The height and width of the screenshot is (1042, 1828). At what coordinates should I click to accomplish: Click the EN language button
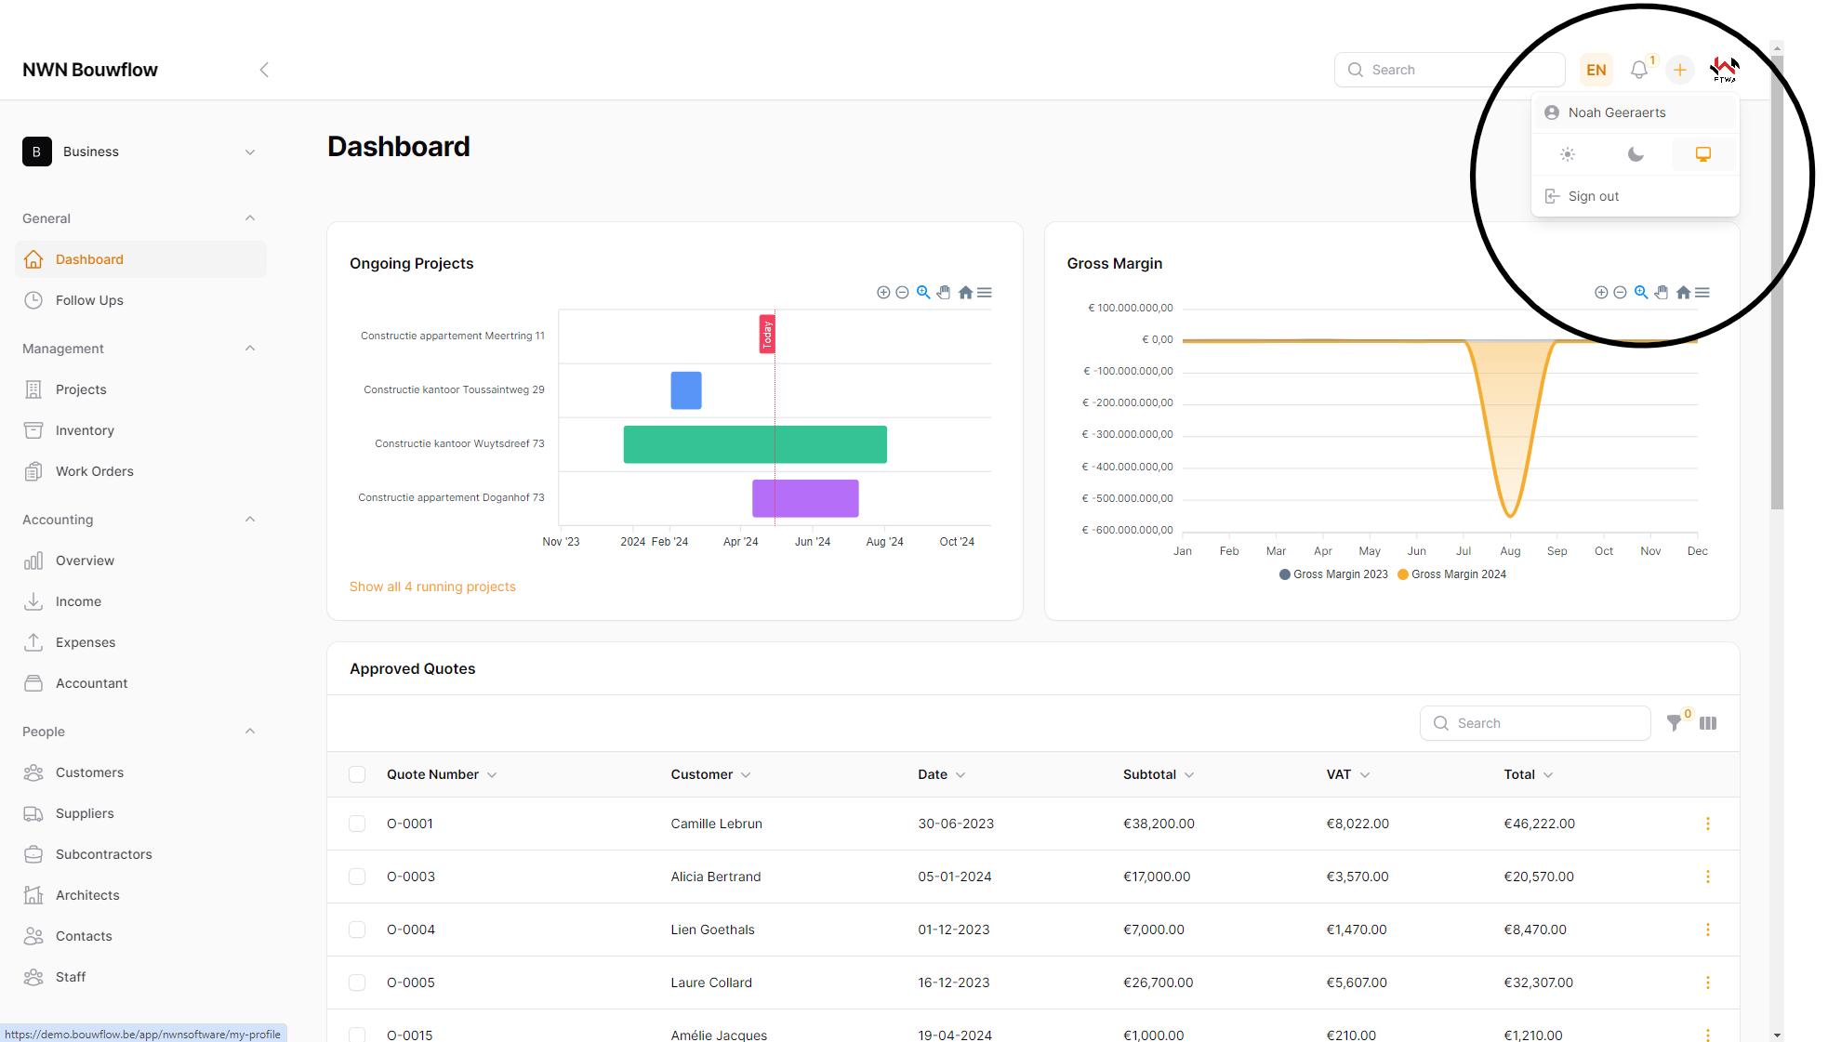point(1596,70)
